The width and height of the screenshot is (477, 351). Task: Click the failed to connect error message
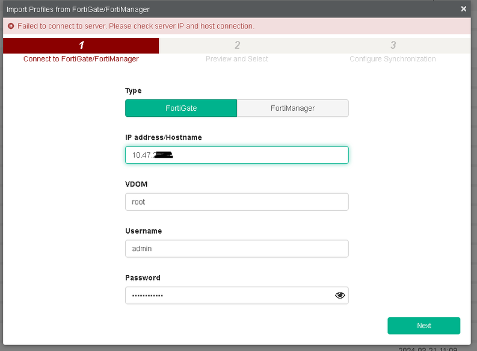(136, 26)
